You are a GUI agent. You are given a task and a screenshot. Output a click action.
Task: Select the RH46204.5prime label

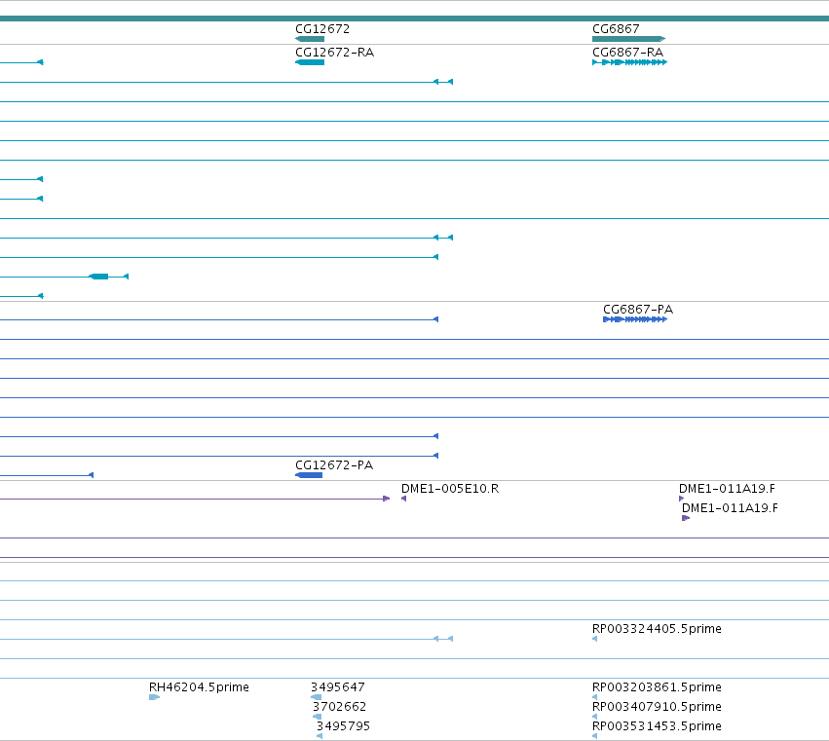tap(199, 687)
